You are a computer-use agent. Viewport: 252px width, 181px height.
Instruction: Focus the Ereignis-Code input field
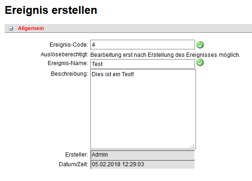143,44
